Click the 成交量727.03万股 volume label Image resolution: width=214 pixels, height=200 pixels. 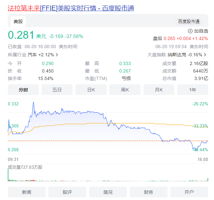tap(25, 167)
